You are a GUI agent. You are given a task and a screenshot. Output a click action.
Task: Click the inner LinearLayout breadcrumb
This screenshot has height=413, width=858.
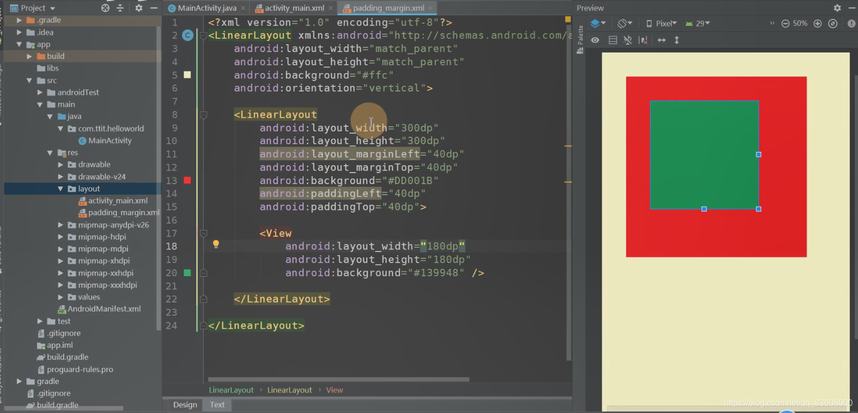coord(290,390)
